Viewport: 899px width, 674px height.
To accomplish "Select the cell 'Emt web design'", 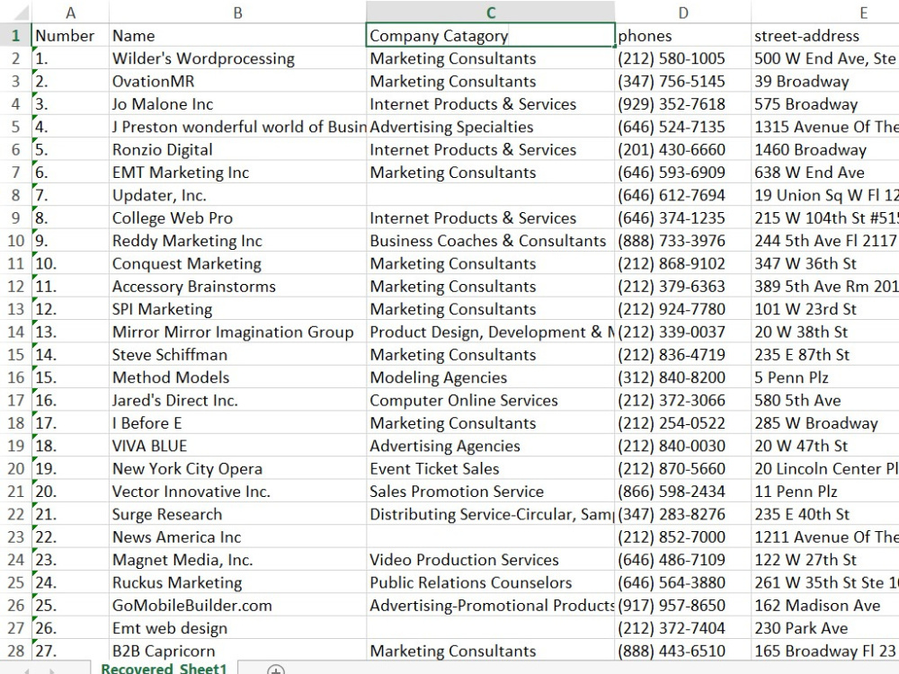I will [237, 627].
